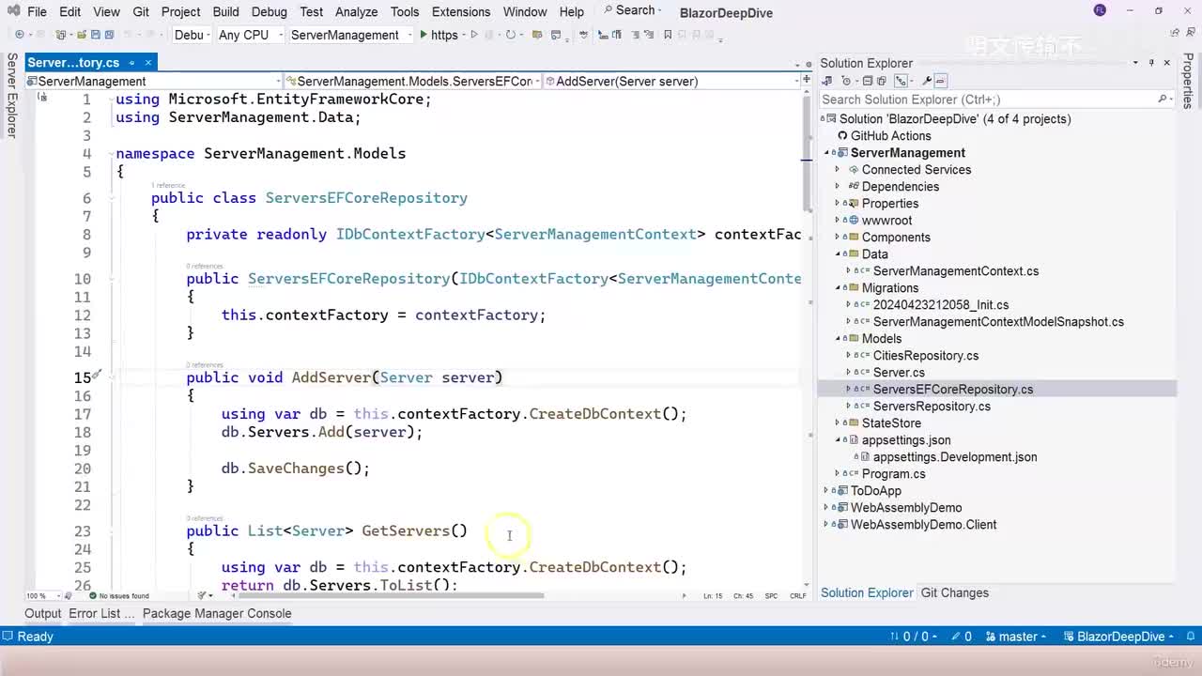This screenshot has height=676, width=1202.
Task: Open the Any CPU platform dropdown
Action: [250, 35]
